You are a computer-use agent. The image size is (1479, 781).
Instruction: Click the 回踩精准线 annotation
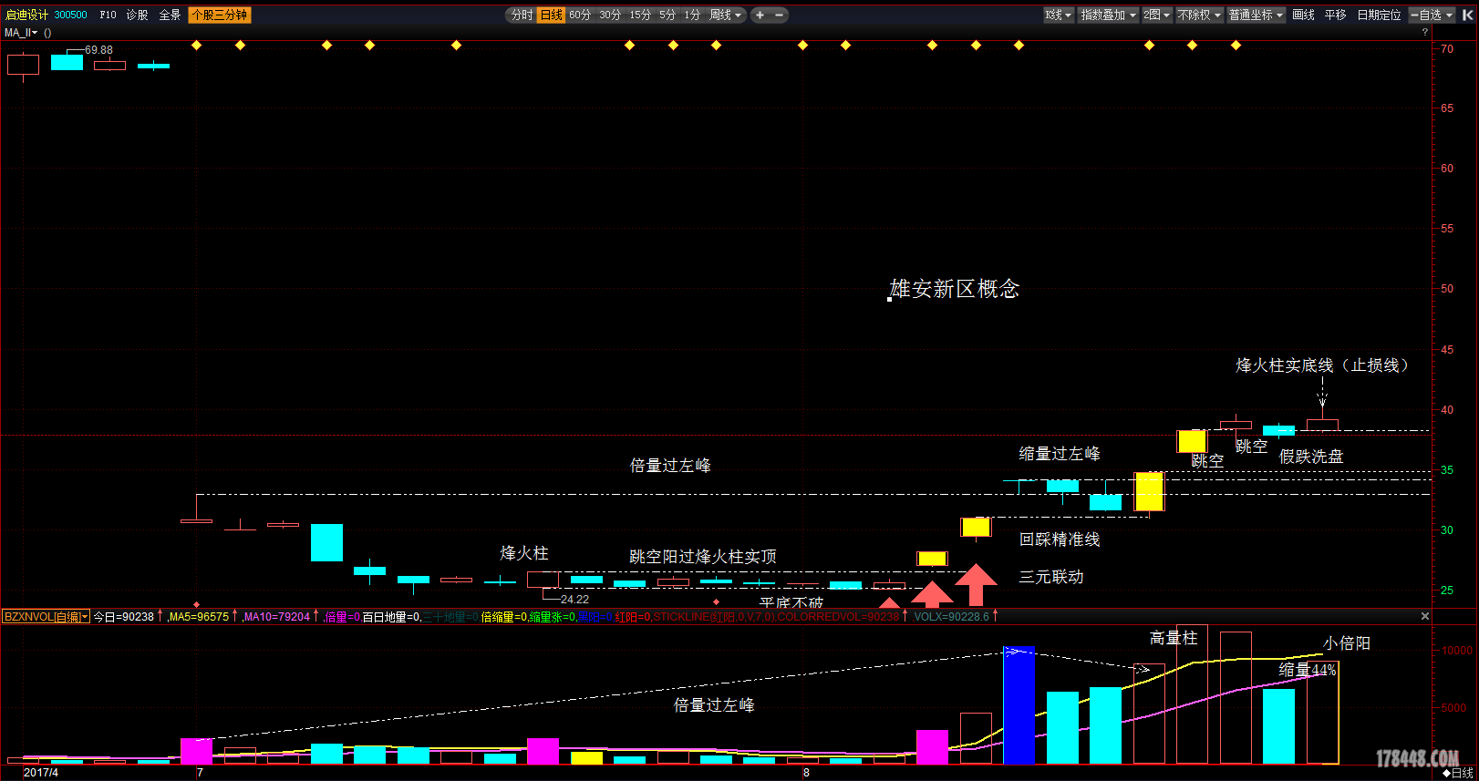(1060, 540)
